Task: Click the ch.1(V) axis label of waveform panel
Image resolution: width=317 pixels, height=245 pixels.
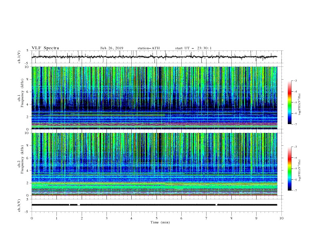Action: coord(19,57)
